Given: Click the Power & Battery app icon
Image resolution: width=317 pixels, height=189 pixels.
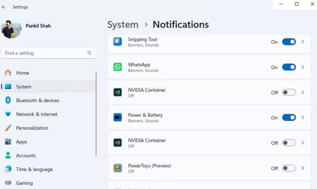Looking at the screenshot, I should click(117, 117).
